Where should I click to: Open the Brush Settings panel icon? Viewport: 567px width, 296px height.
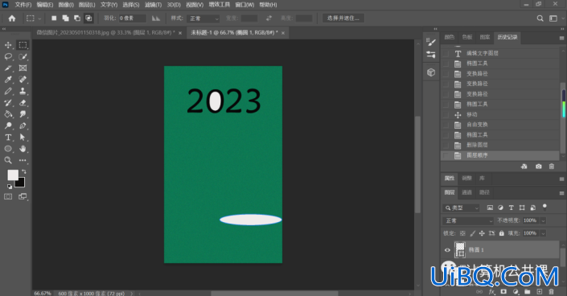(431, 43)
